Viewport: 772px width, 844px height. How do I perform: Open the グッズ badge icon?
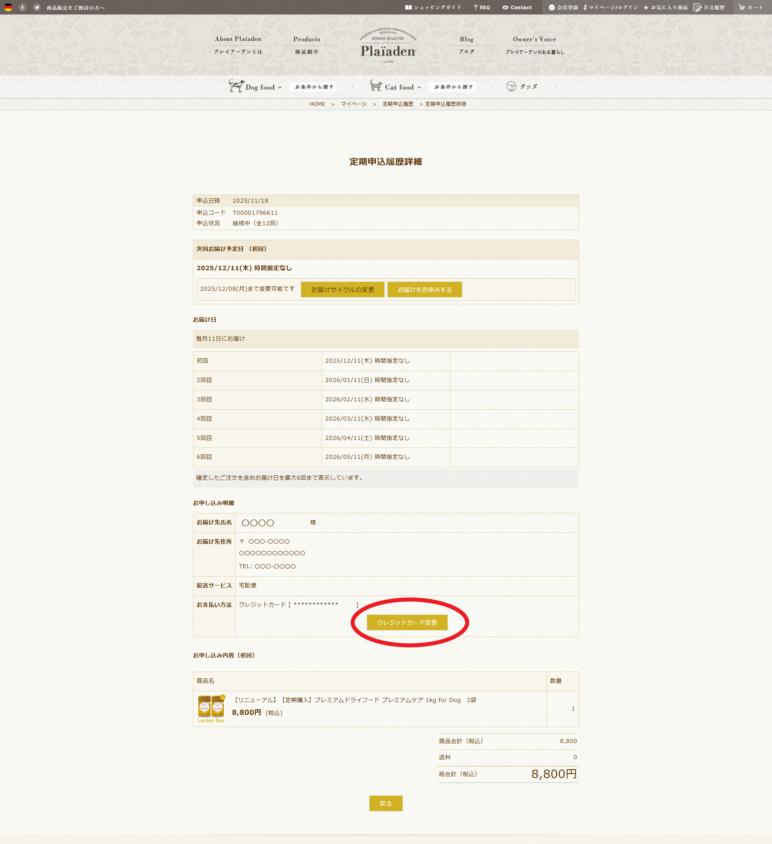(511, 86)
